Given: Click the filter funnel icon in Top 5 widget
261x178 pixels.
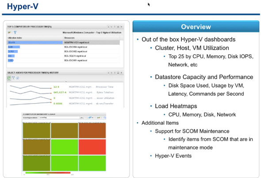Looking at the screenshot, I should (x=15, y=32).
